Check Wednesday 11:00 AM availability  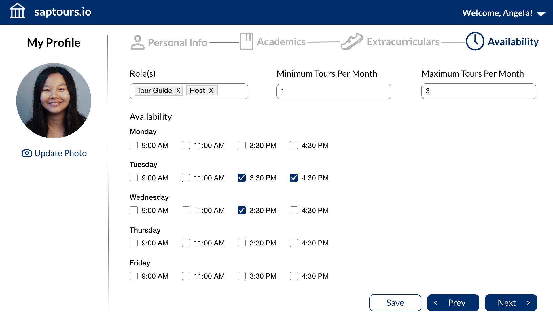pos(186,210)
